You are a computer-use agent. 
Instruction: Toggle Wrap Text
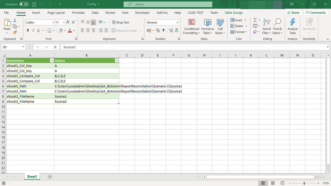121,22
